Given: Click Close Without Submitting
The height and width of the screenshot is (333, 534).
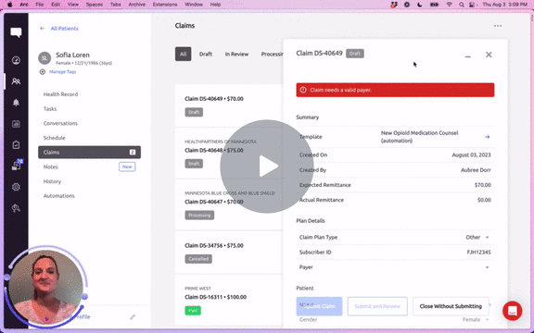Looking at the screenshot, I should [451, 306].
